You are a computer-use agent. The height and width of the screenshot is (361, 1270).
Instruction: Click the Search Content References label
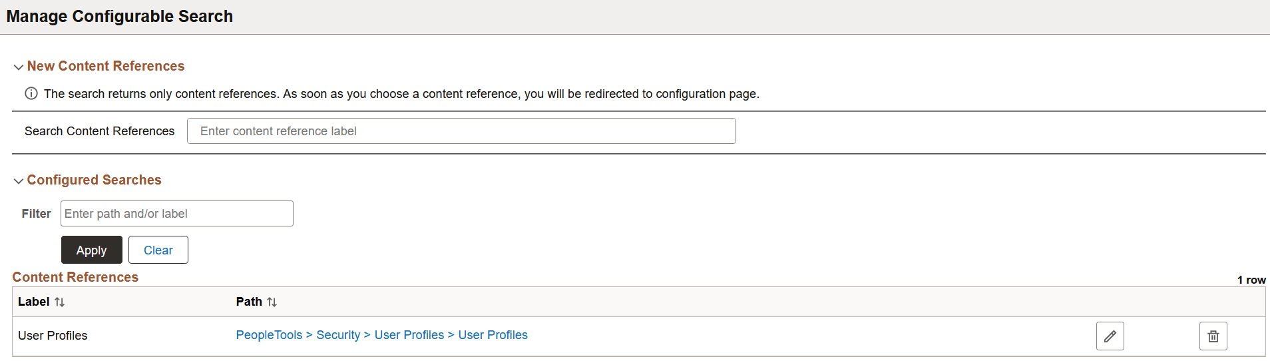[100, 131]
